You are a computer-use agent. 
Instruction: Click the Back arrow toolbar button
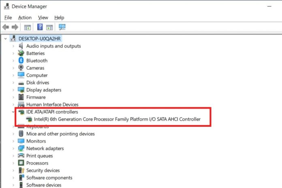5,27
